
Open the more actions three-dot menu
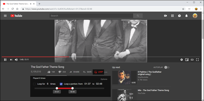point(106,72)
